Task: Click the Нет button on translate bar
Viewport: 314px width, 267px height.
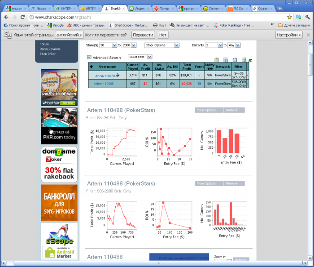Action: 163,35
